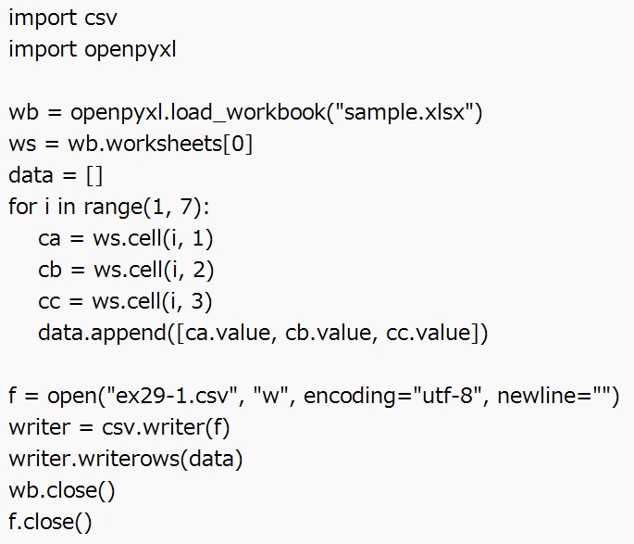Click the 'writer.writerows(data)' line

click(x=126, y=460)
